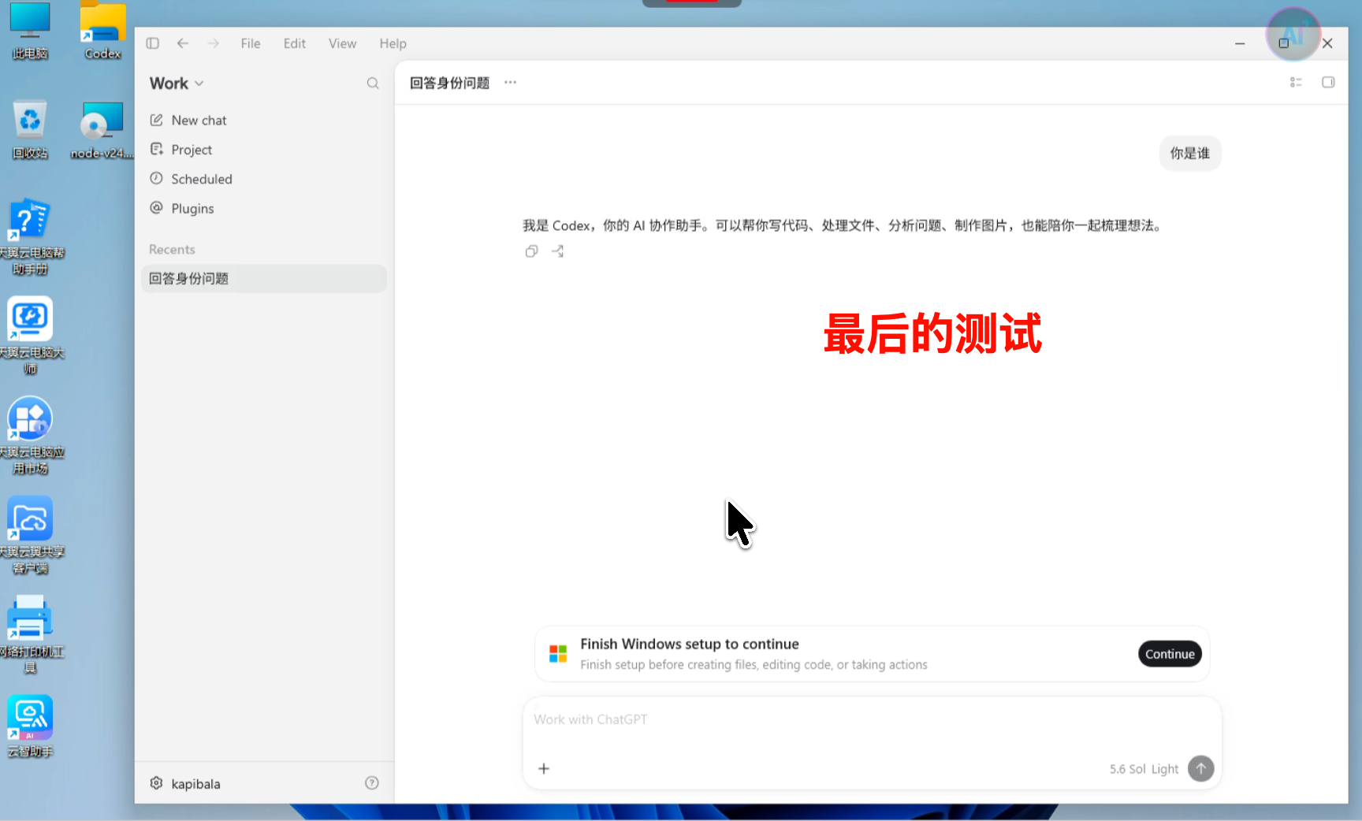The width and height of the screenshot is (1362, 821).
Task: Click the 你是谁 user message bubble
Action: click(1190, 154)
